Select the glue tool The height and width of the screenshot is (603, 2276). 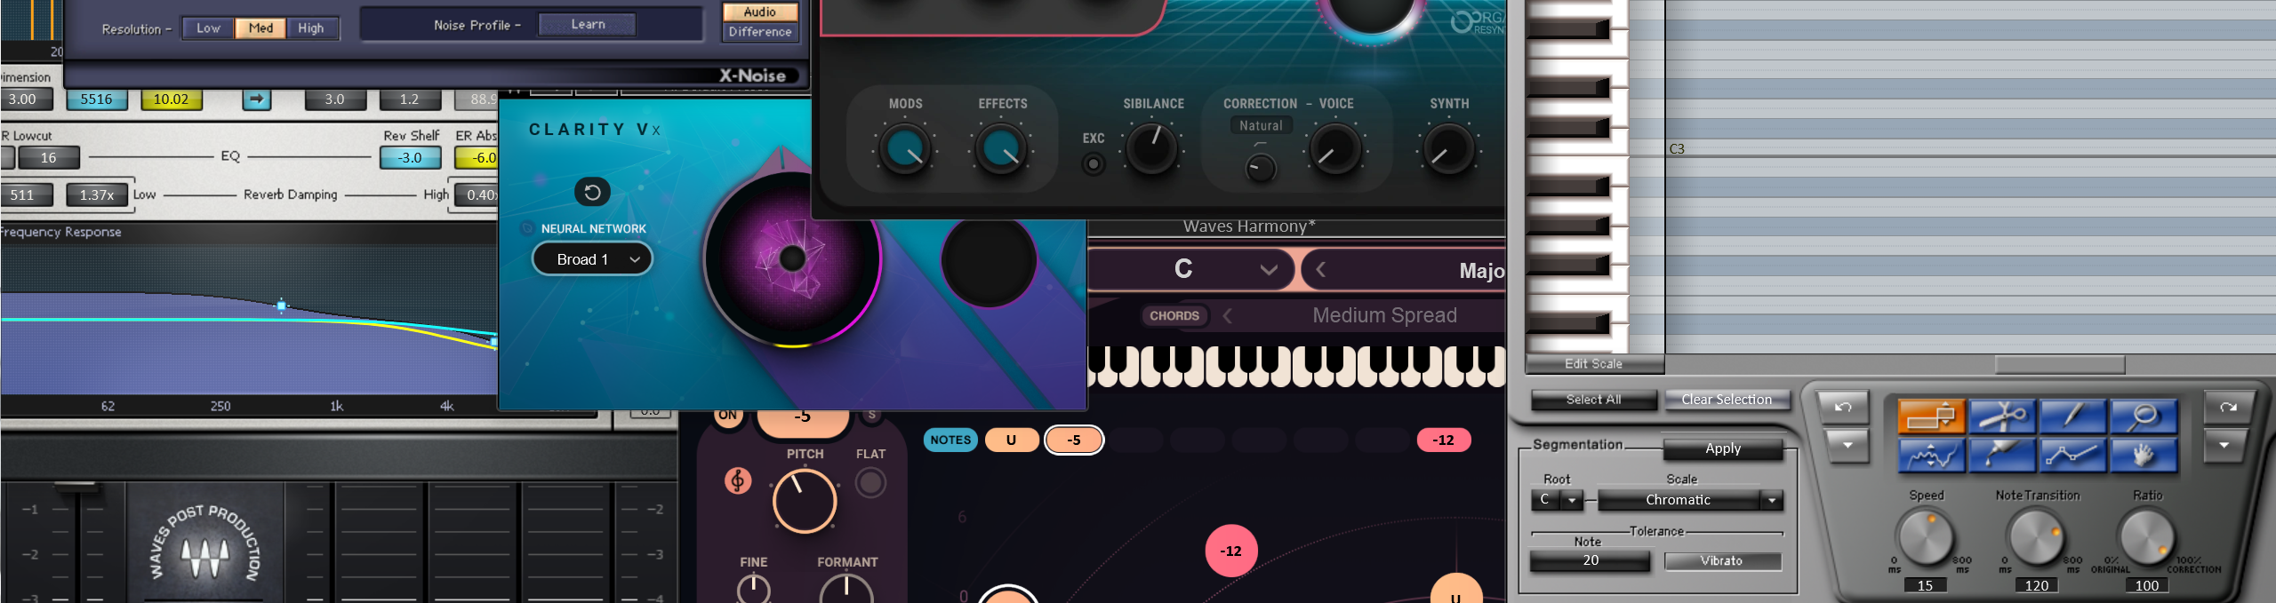[2001, 456]
